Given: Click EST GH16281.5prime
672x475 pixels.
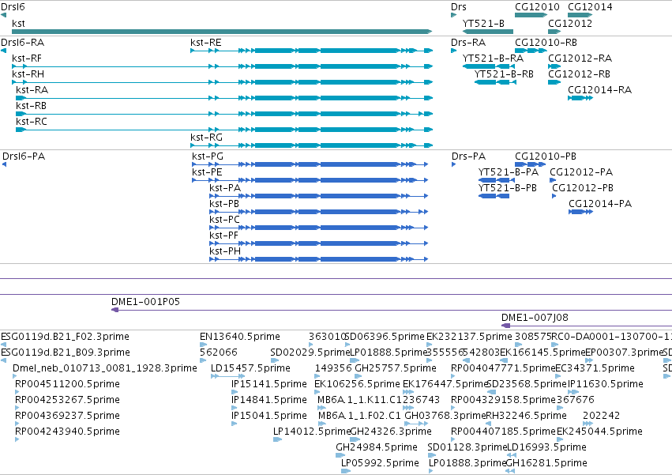Looking at the screenshot, I should tap(510, 471).
